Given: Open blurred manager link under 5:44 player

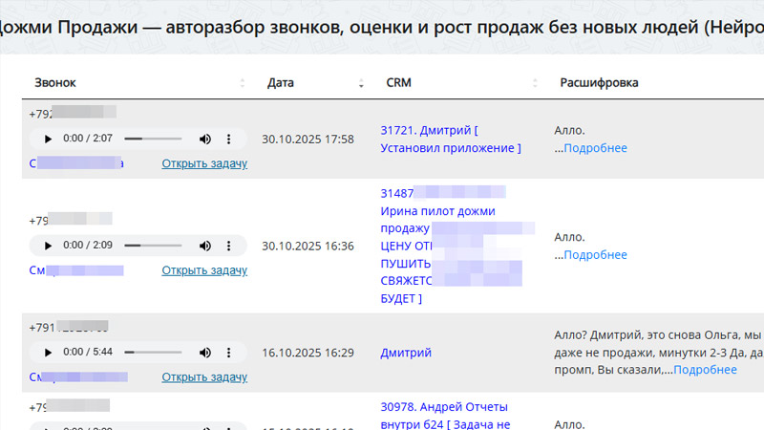Looking at the screenshot, I should [78, 376].
